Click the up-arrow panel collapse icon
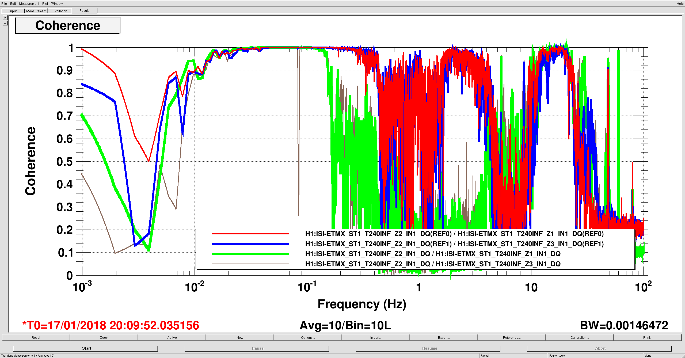Screen dimensions: 685x358 5,23
